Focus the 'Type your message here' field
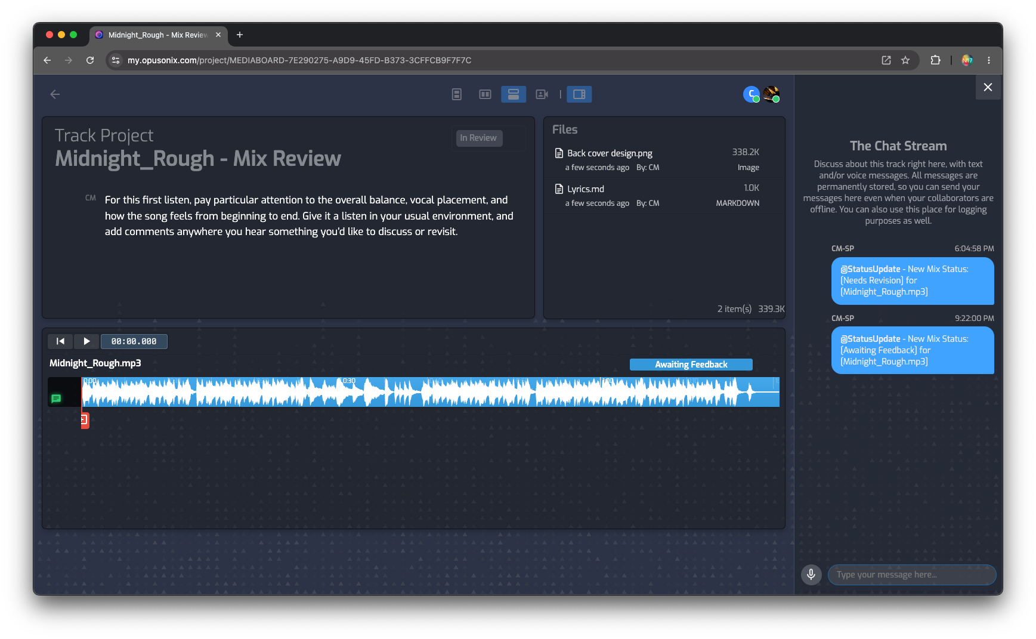The height and width of the screenshot is (639, 1036). [x=912, y=575]
